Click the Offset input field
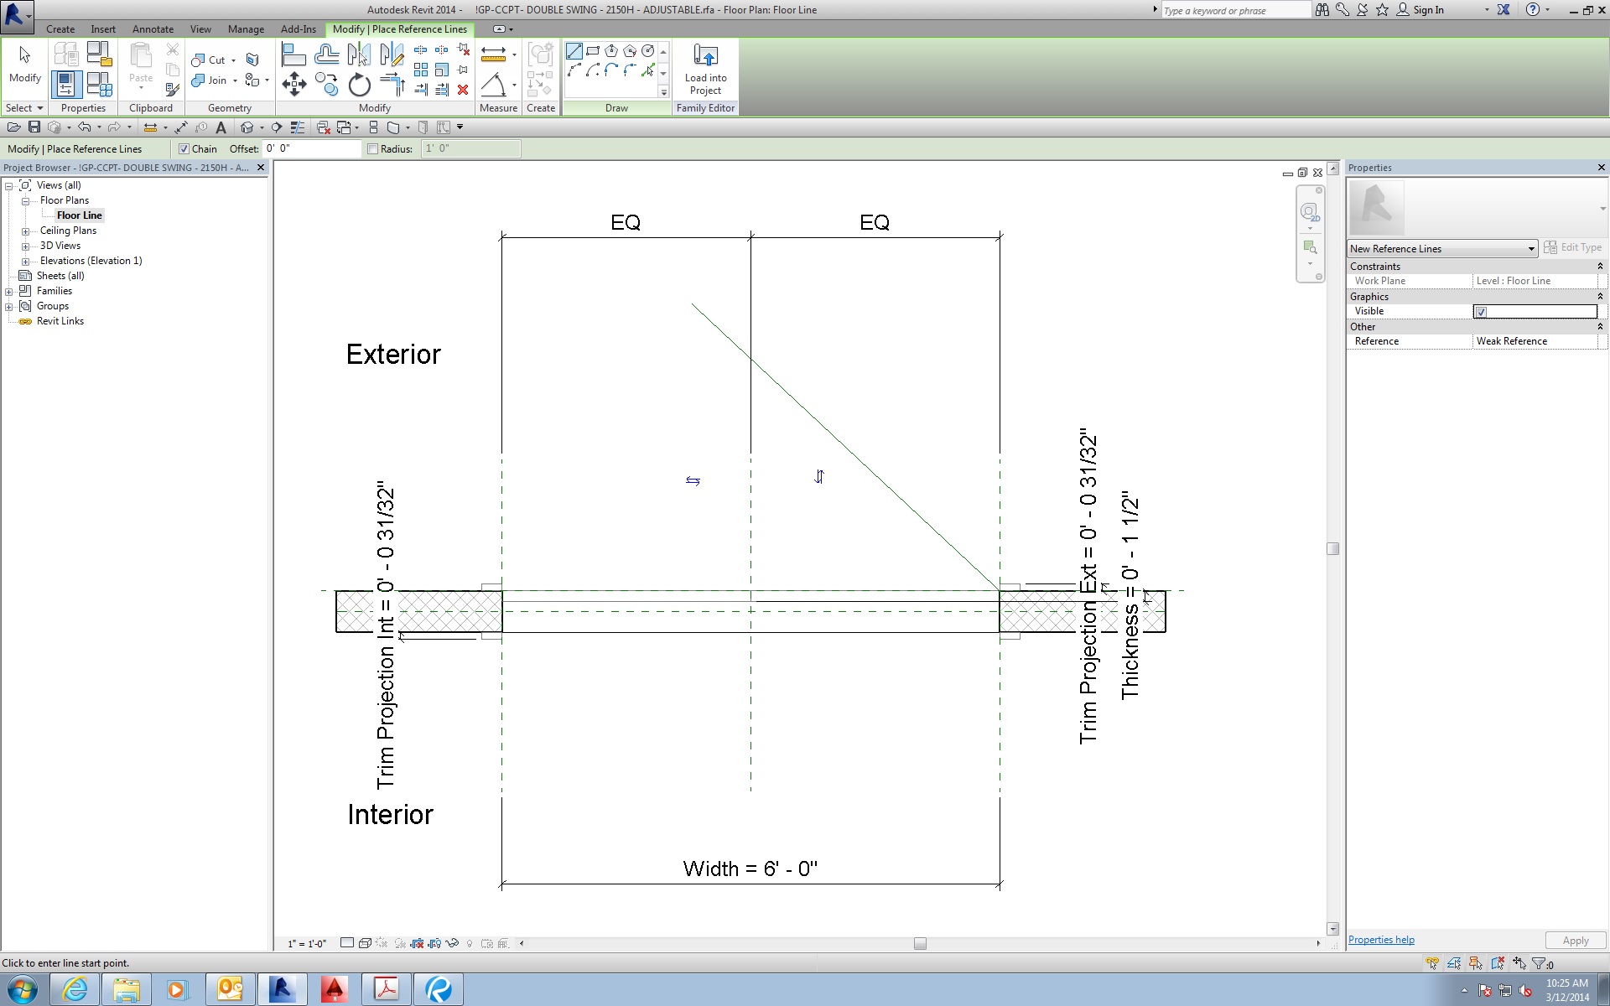Screen dimensions: 1610x1006 point(311,149)
